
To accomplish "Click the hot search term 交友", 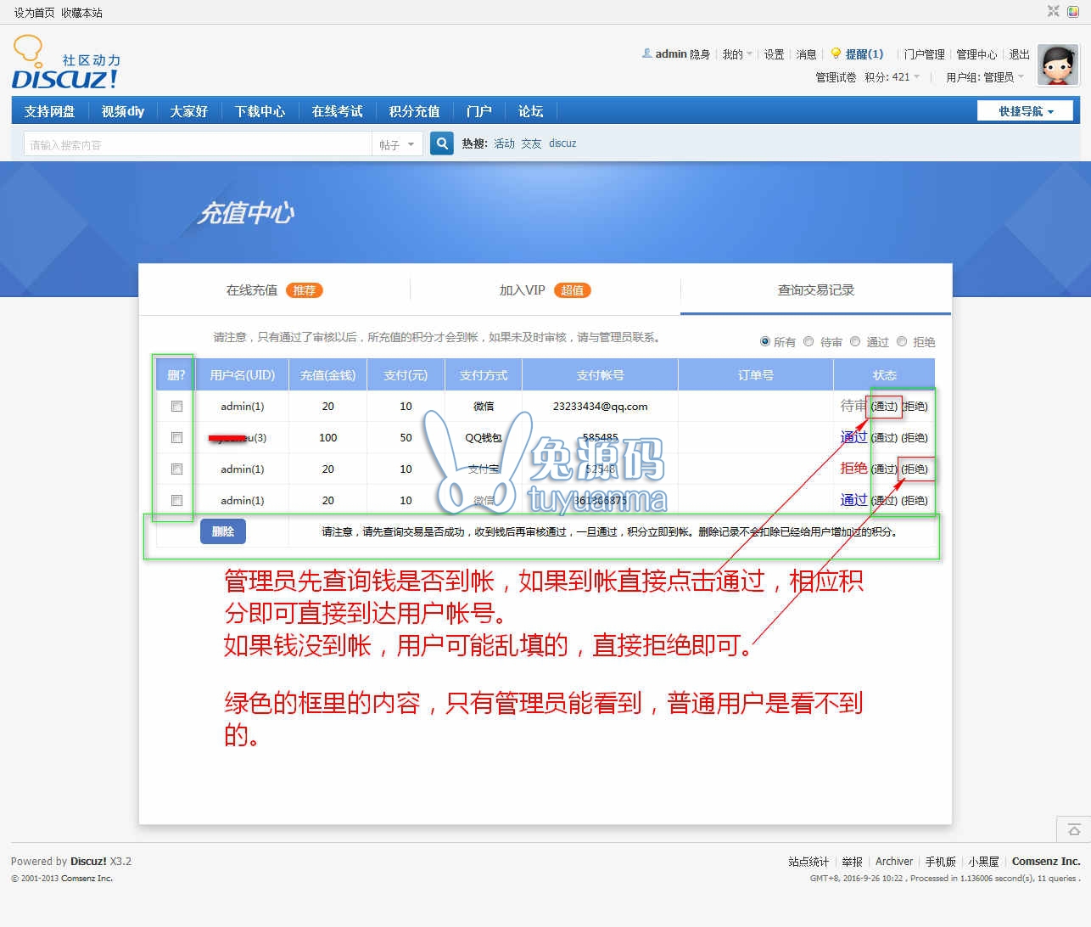I will (531, 143).
